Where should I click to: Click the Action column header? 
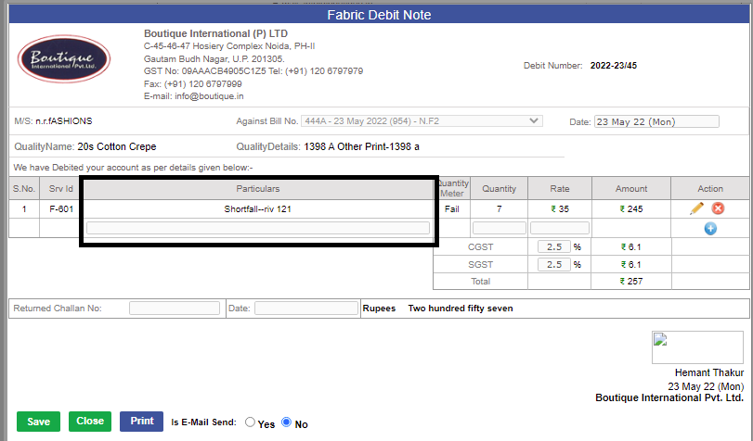tap(710, 188)
